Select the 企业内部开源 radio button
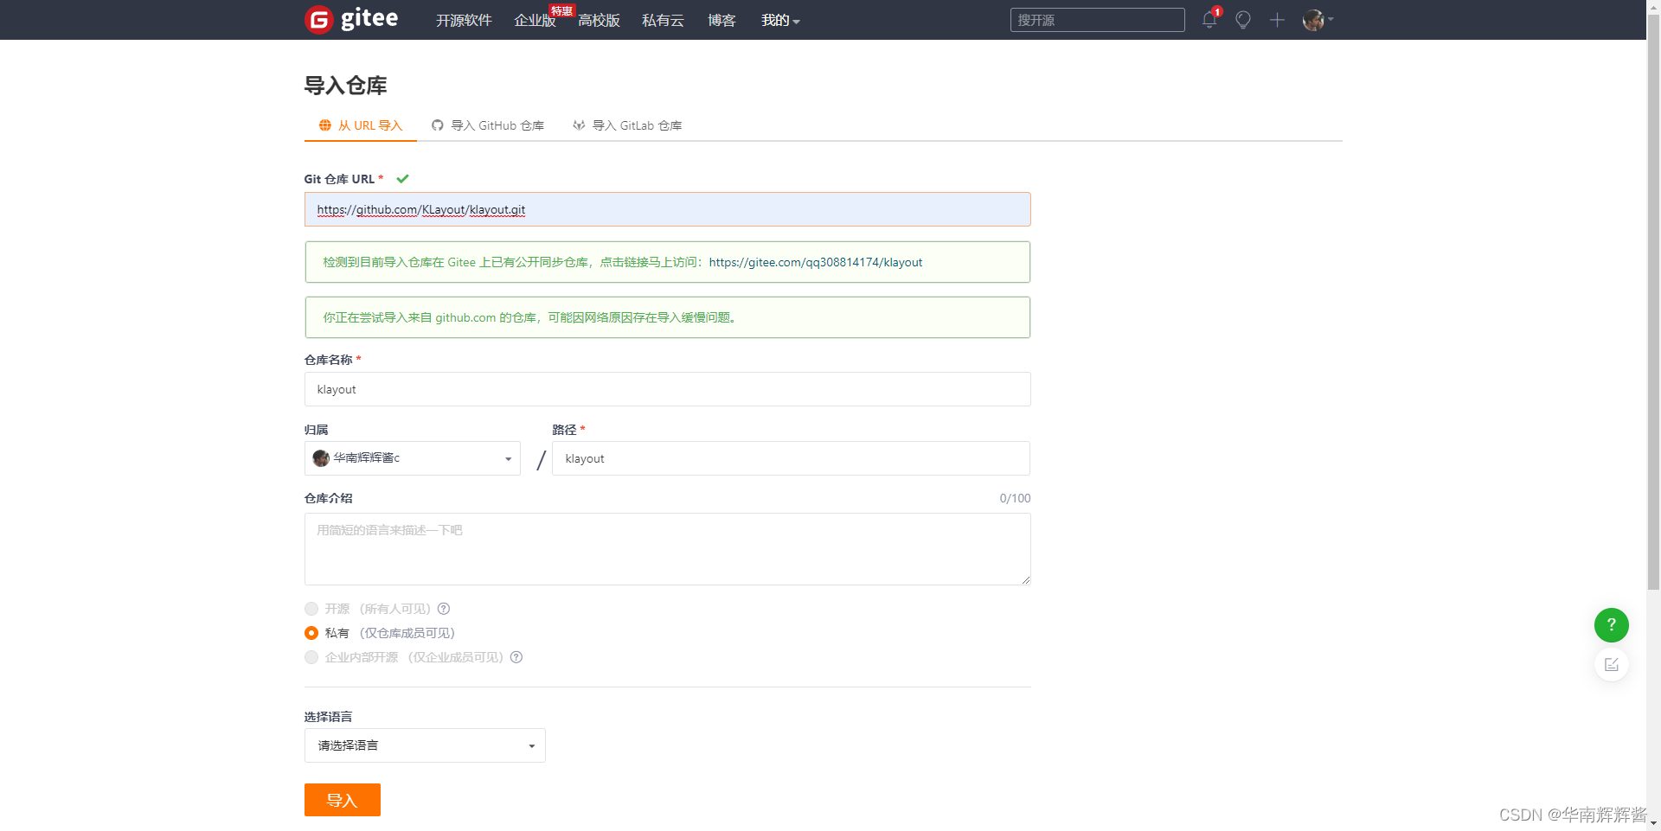 tap(311, 657)
